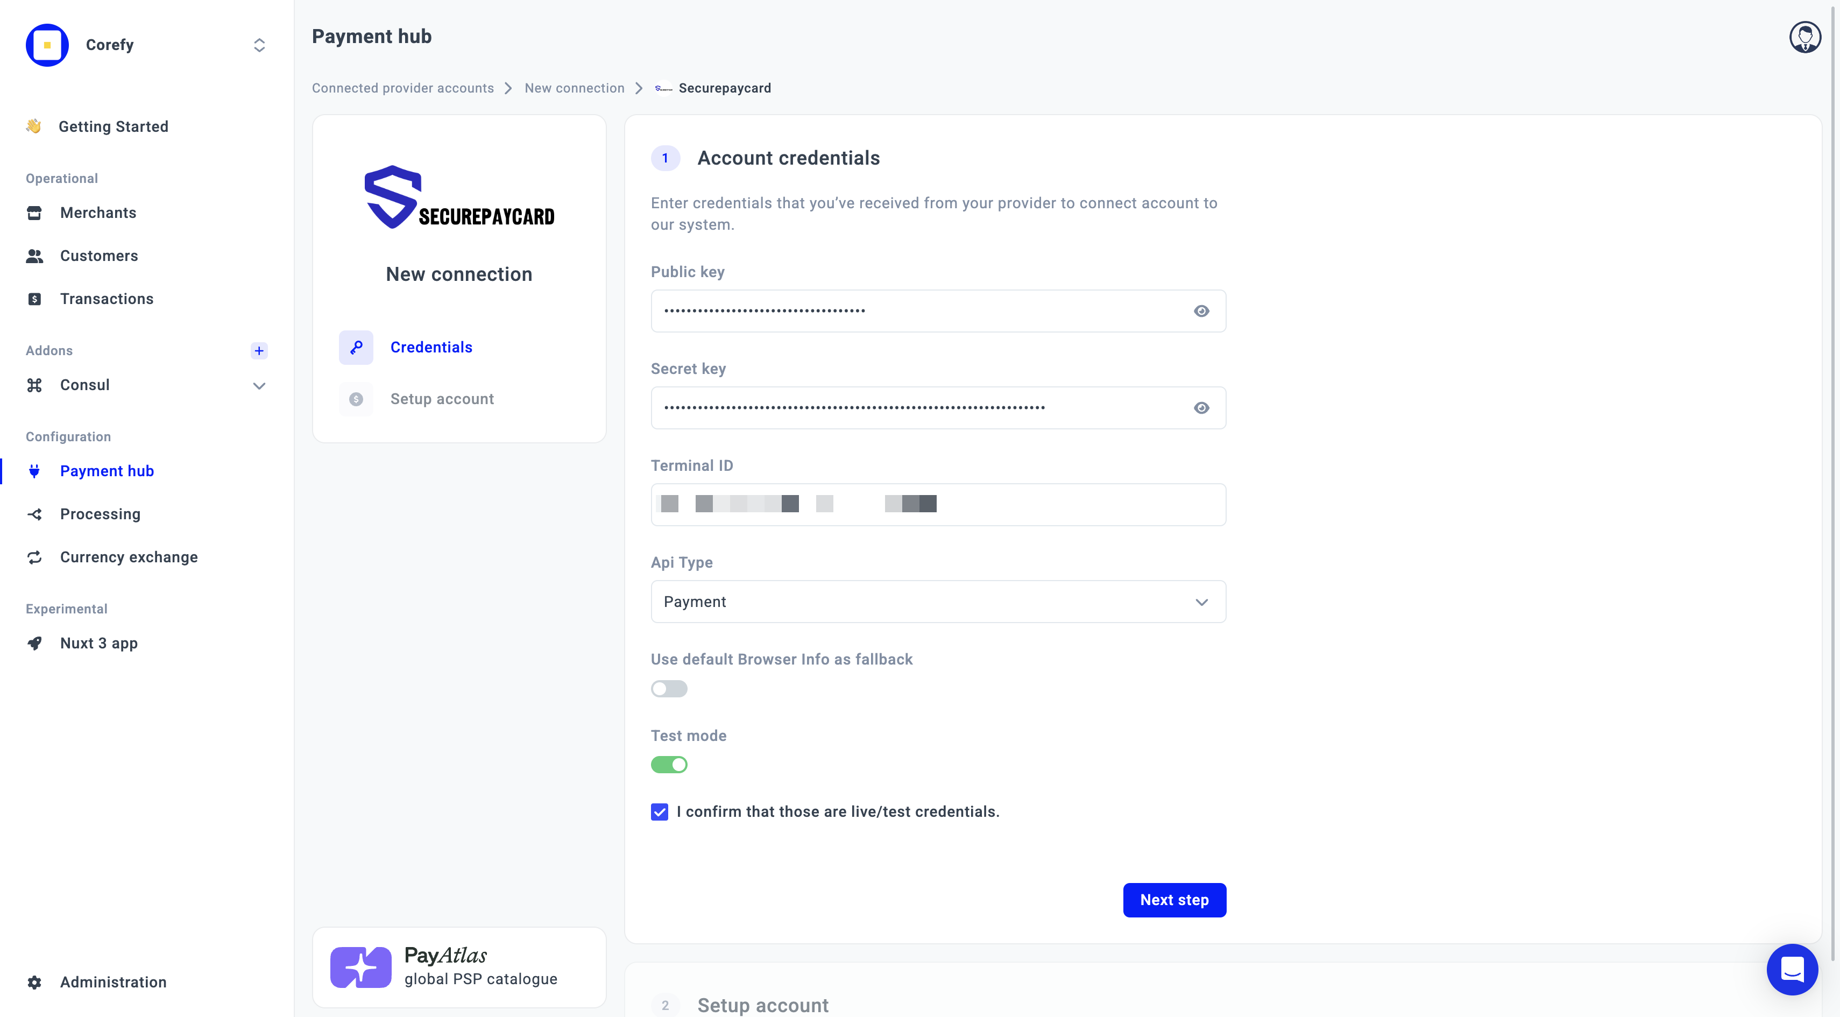This screenshot has height=1017, width=1840.
Task: Open the Api Type dropdown
Action: point(938,602)
